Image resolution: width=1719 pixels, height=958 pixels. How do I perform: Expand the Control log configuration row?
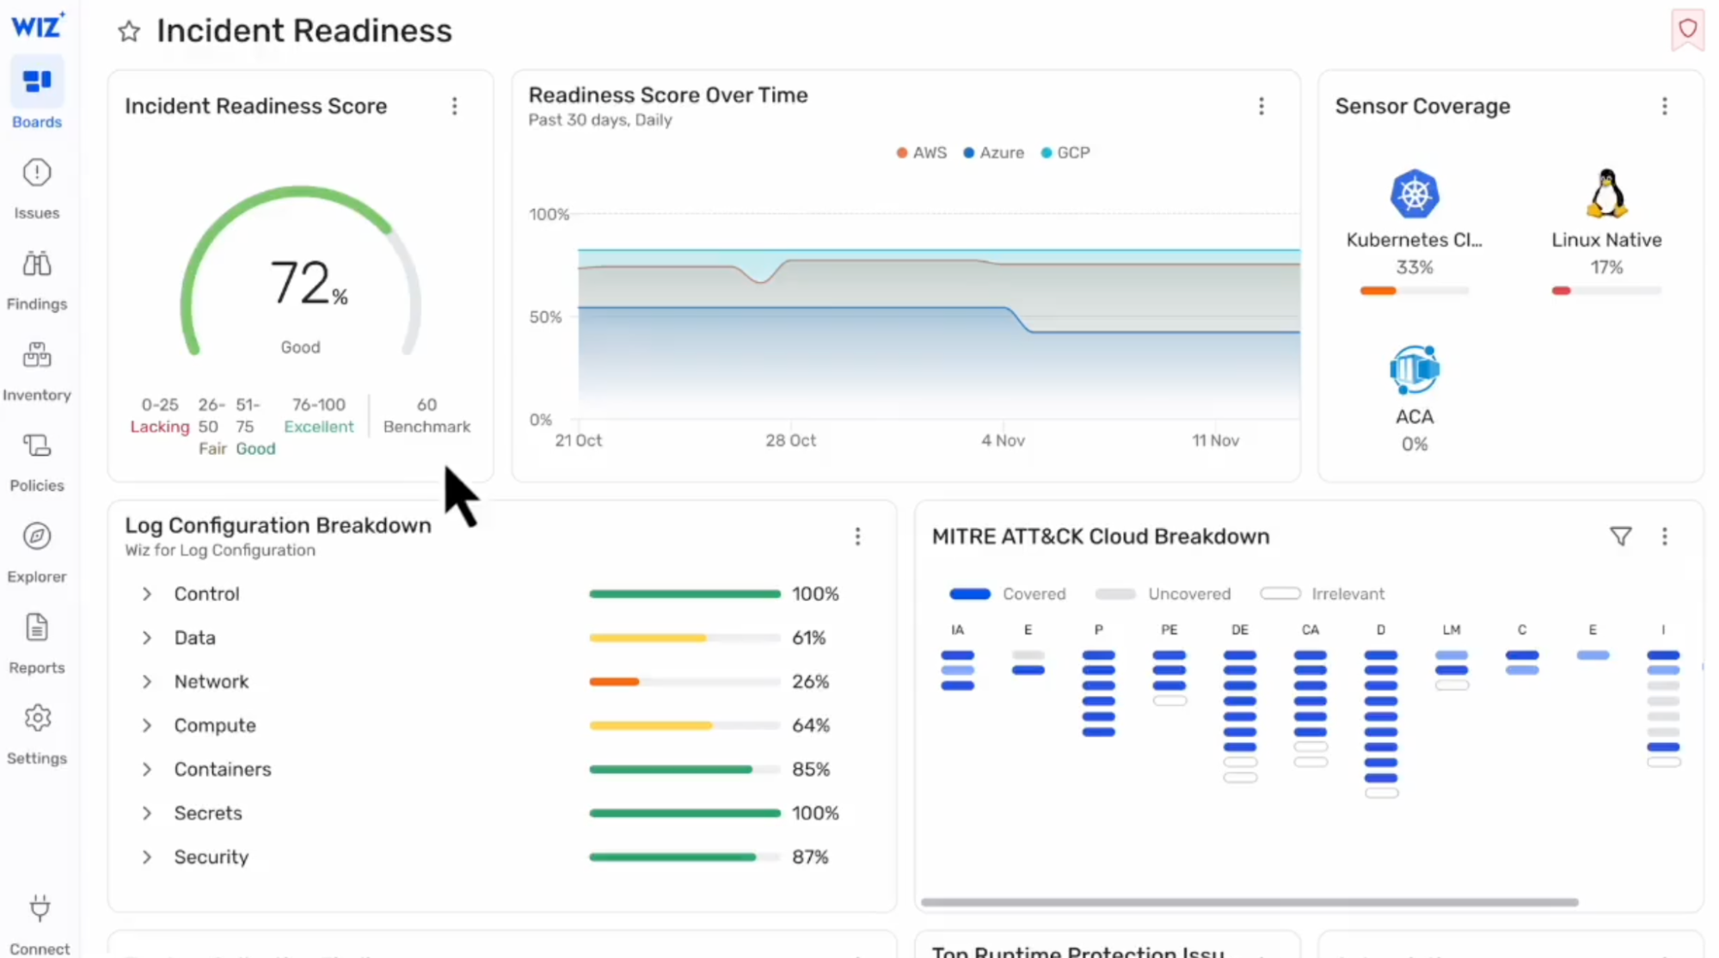point(147,594)
